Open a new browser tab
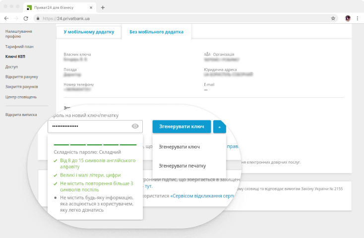Screen dimensions: 364x238 pos(103,7)
